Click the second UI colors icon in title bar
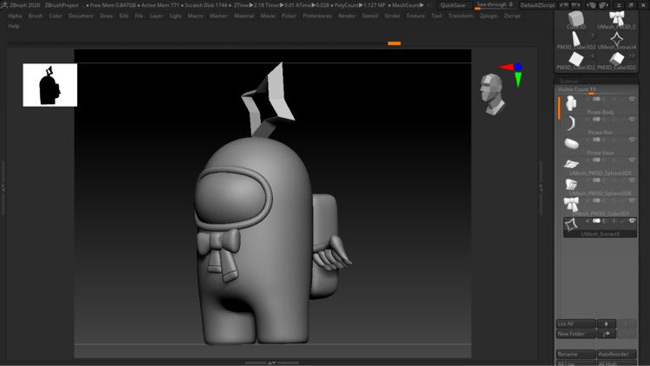Viewport: 650px width, 366px height. click(603, 5)
